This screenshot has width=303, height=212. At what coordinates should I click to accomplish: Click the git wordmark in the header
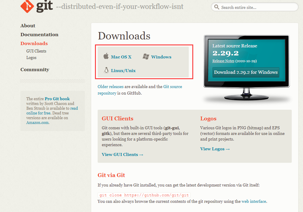44,6
